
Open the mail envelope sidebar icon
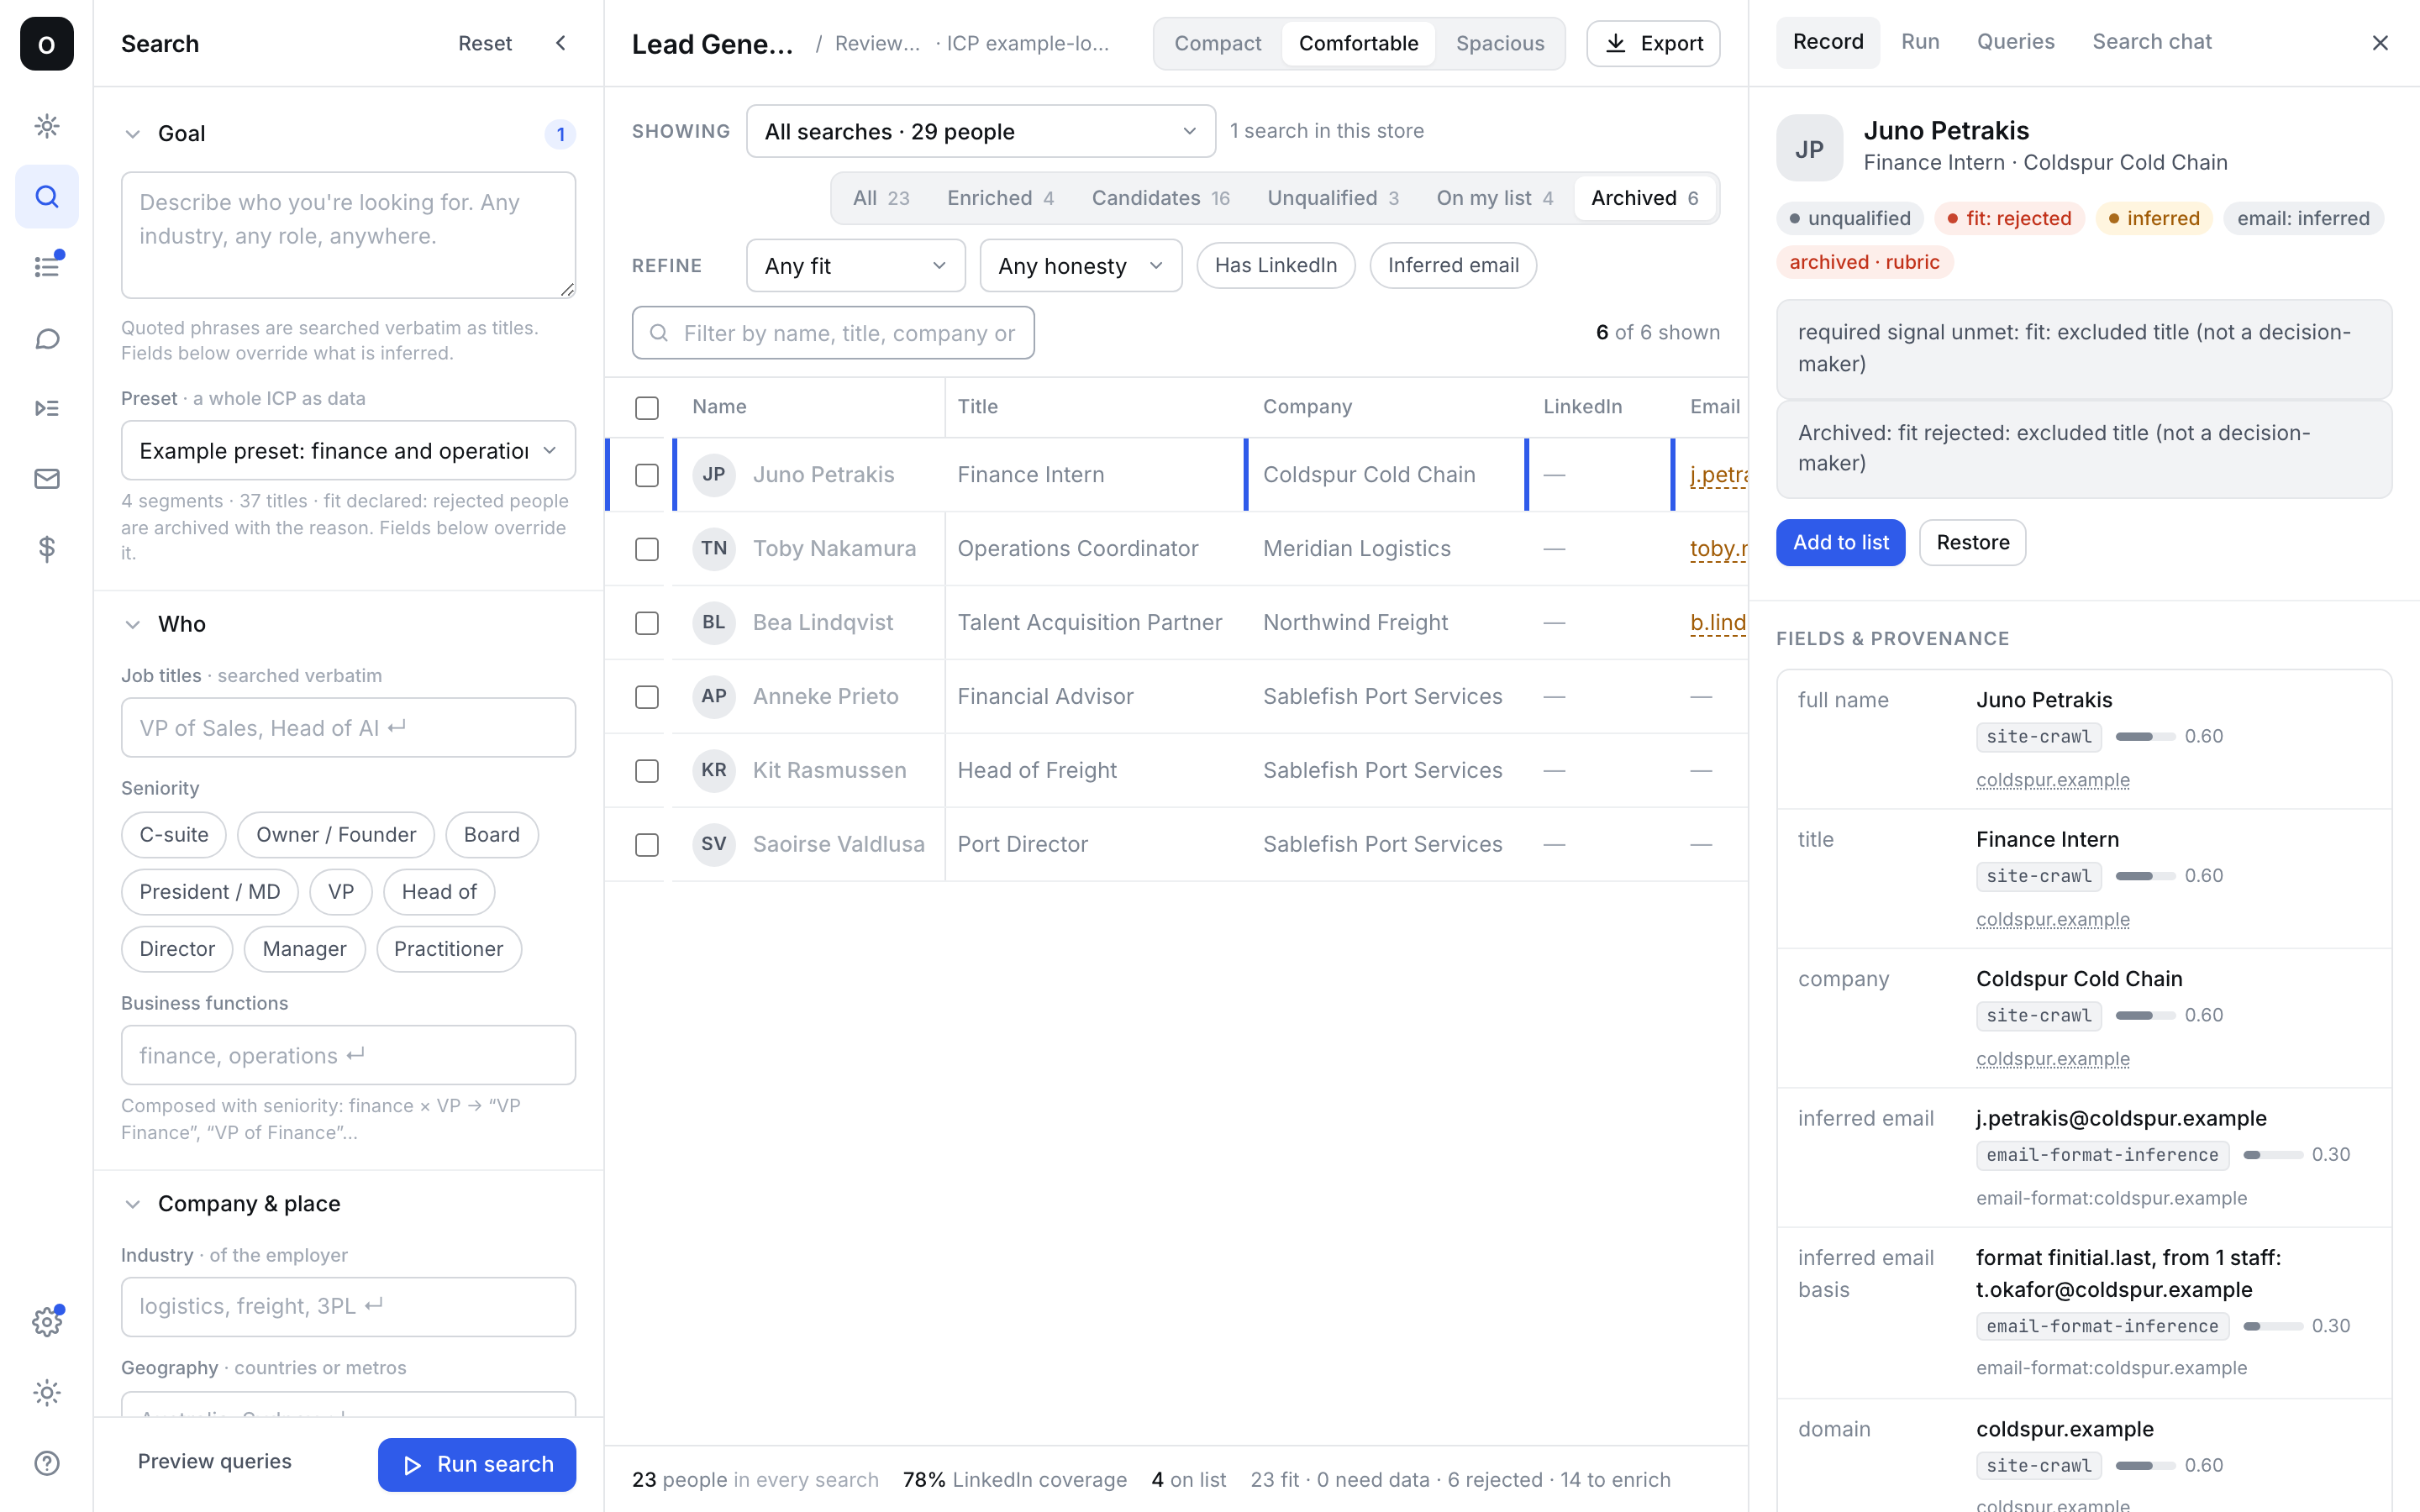(x=47, y=479)
